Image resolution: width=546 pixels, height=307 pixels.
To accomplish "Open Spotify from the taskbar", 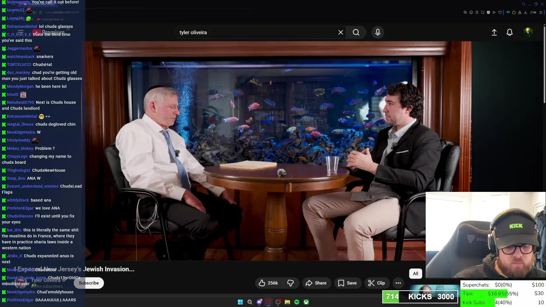I will [x=297, y=302].
